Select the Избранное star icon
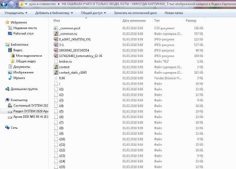Screen dimensions: 236x169 click(x=7, y=22)
